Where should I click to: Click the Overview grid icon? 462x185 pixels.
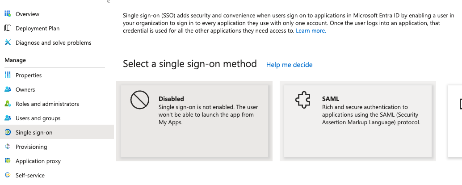[8, 14]
